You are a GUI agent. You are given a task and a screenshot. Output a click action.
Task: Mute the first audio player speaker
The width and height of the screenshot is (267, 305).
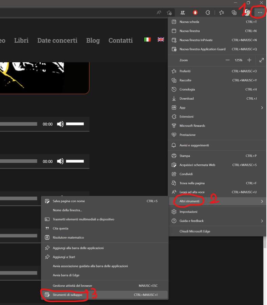pos(60,124)
